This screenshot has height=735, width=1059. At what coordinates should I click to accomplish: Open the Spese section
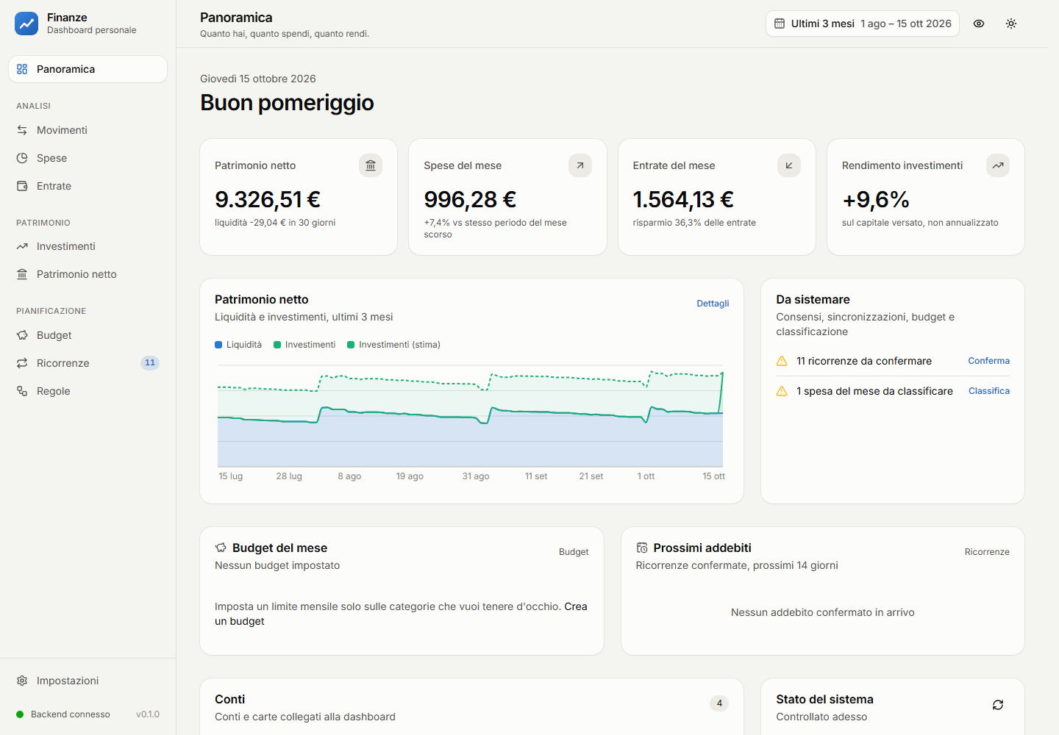coord(88,158)
